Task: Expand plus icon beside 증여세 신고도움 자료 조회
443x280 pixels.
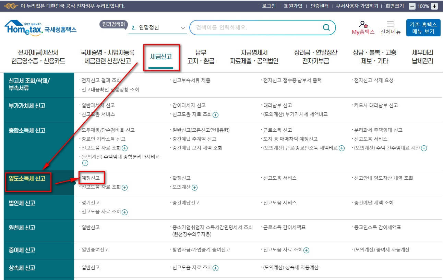Action: 307,250
